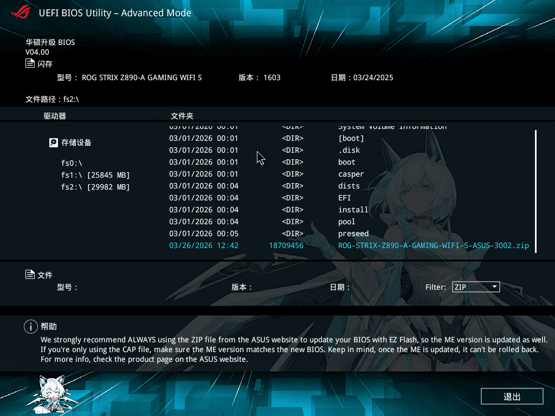Click the flash memory document icon
The width and height of the screenshot is (555, 416).
(x=30, y=64)
